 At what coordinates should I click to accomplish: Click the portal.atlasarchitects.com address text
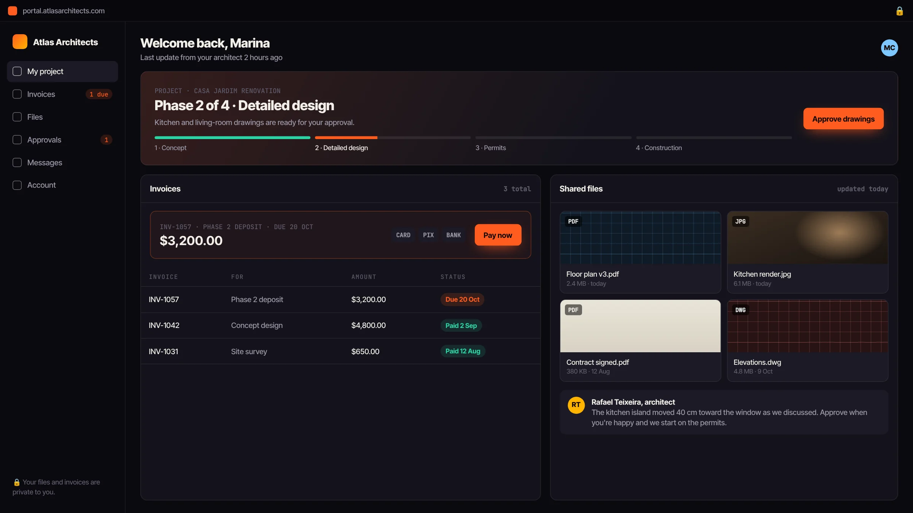click(x=64, y=11)
